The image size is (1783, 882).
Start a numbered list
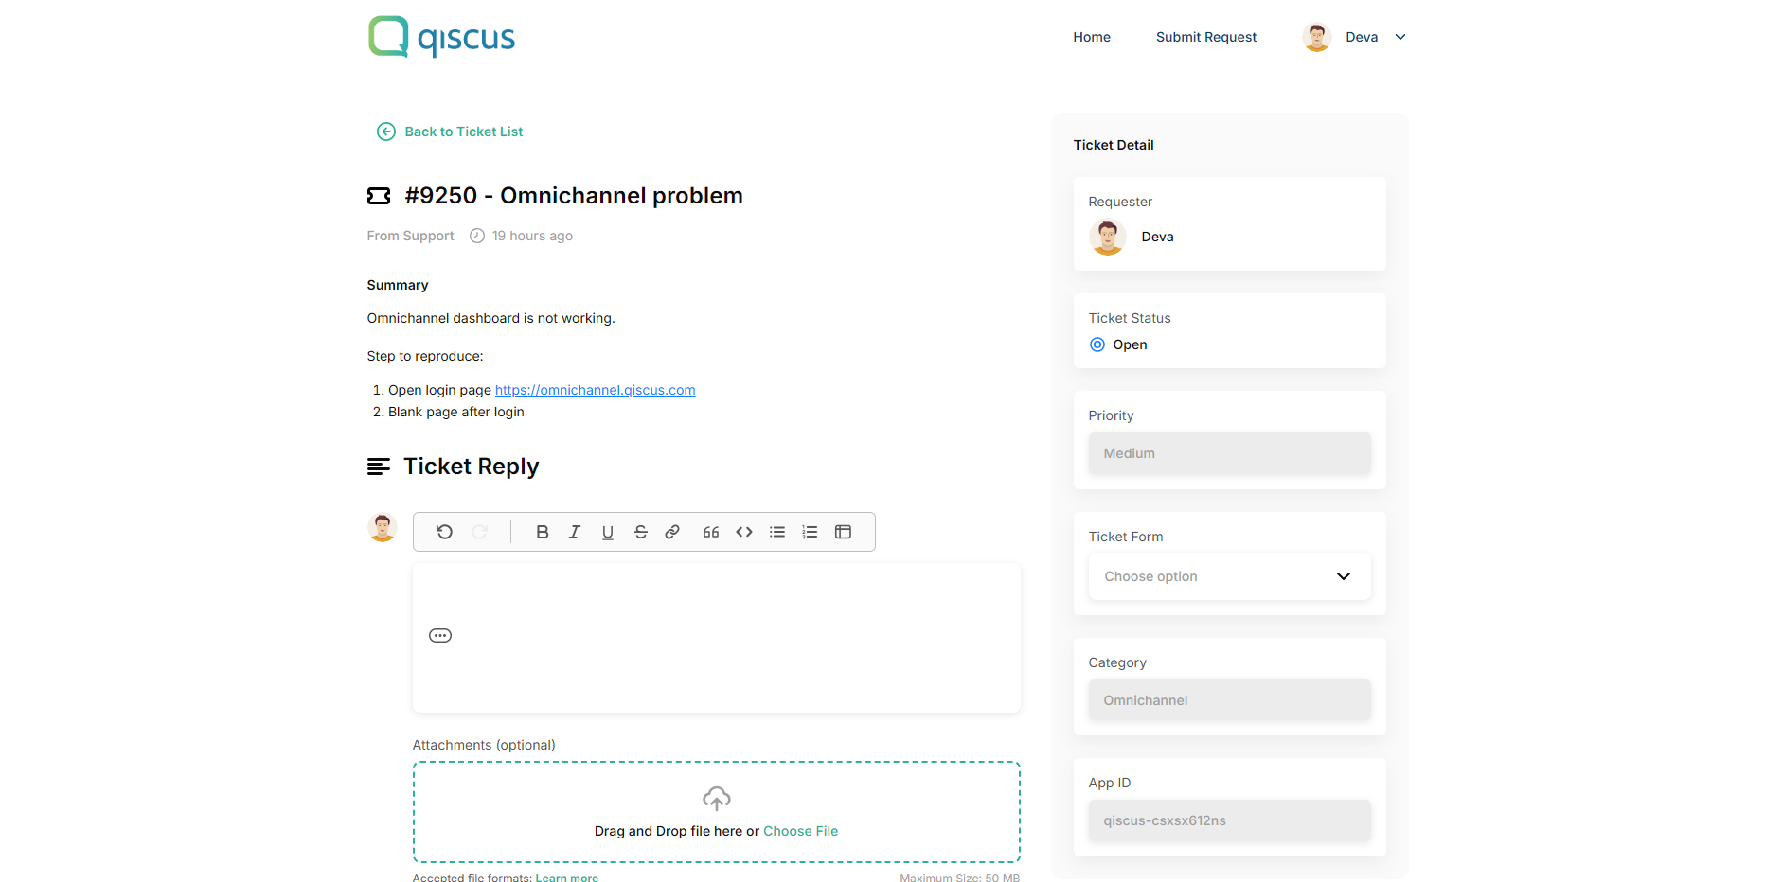point(810,532)
